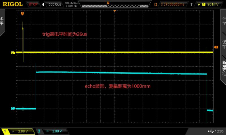Click the red STOP status indicator
Screen dimensions: 226x135
pos(33,4)
